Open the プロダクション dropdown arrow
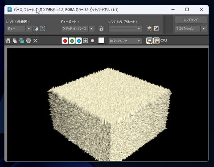Image resolution: width=214 pixels, height=167 pixels. click(x=204, y=29)
